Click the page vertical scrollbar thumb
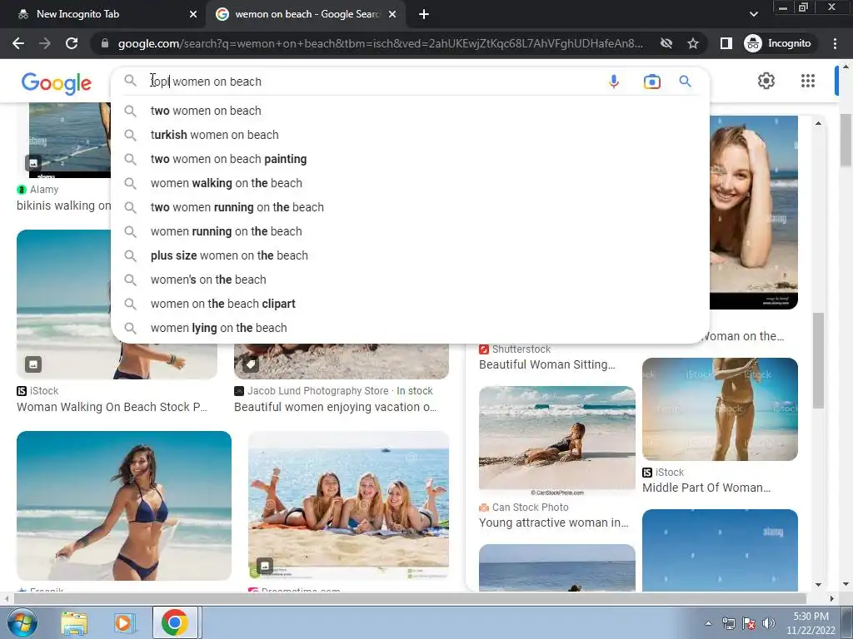Screen dimensions: 853x639 coord(846,140)
